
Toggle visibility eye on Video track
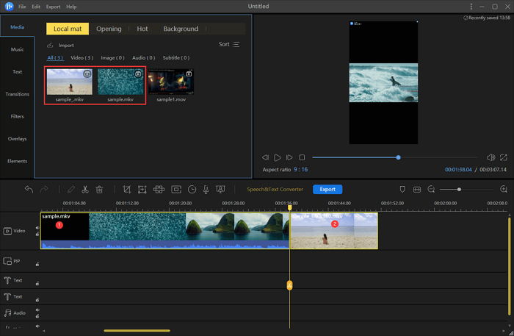tap(37, 227)
